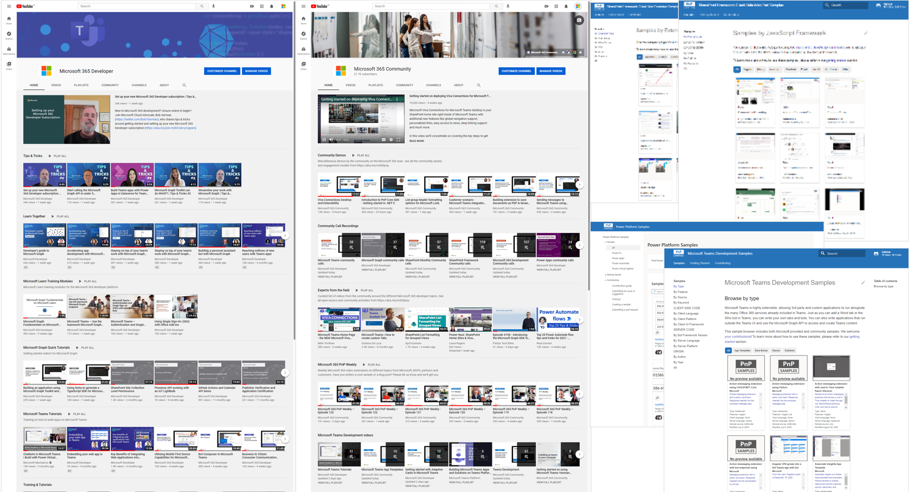Click Manage Videos on Microsoft 365 Community page

[551, 71]
